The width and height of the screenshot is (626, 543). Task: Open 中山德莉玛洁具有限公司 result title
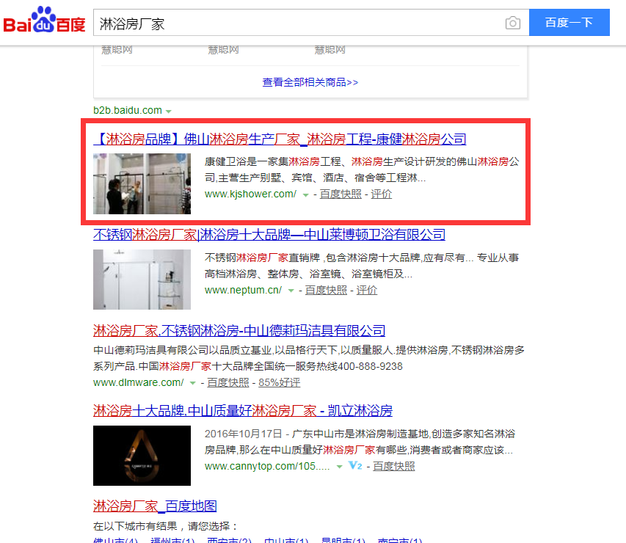[239, 331]
